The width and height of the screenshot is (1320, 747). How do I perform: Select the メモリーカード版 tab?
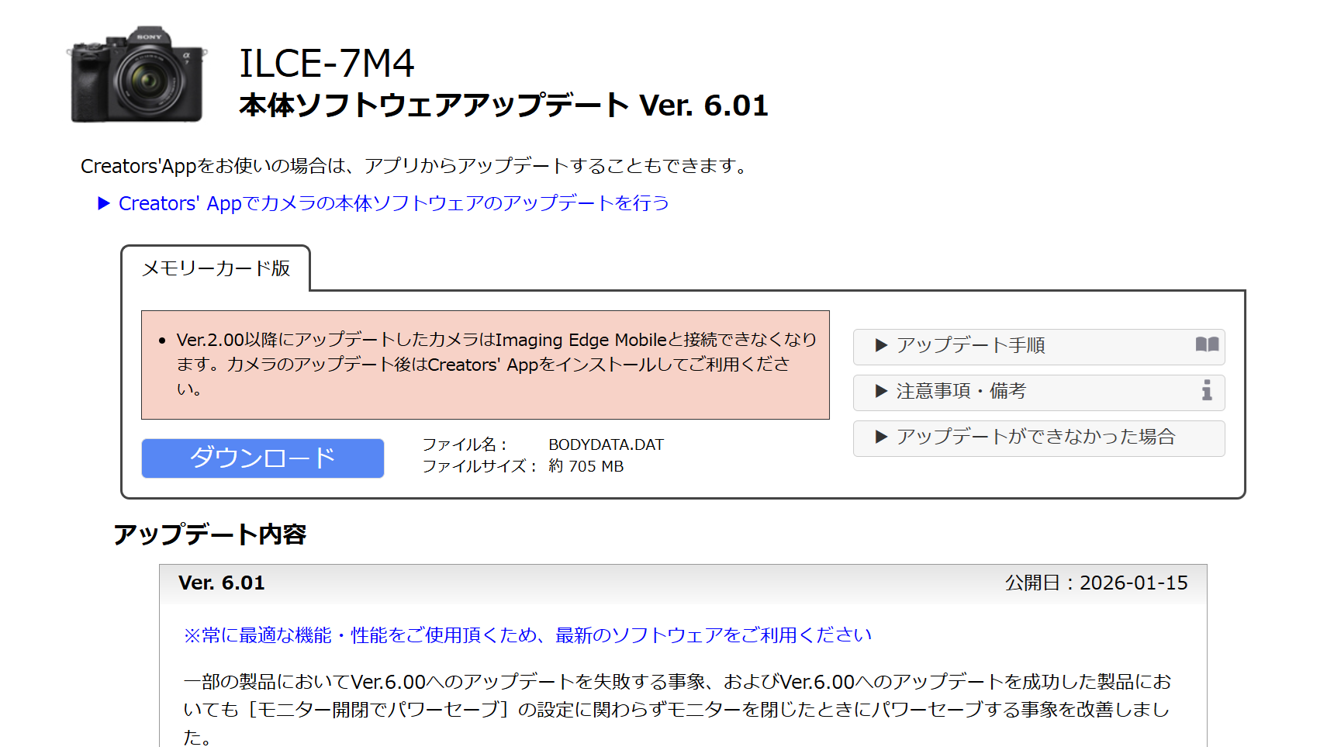click(216, 268)
